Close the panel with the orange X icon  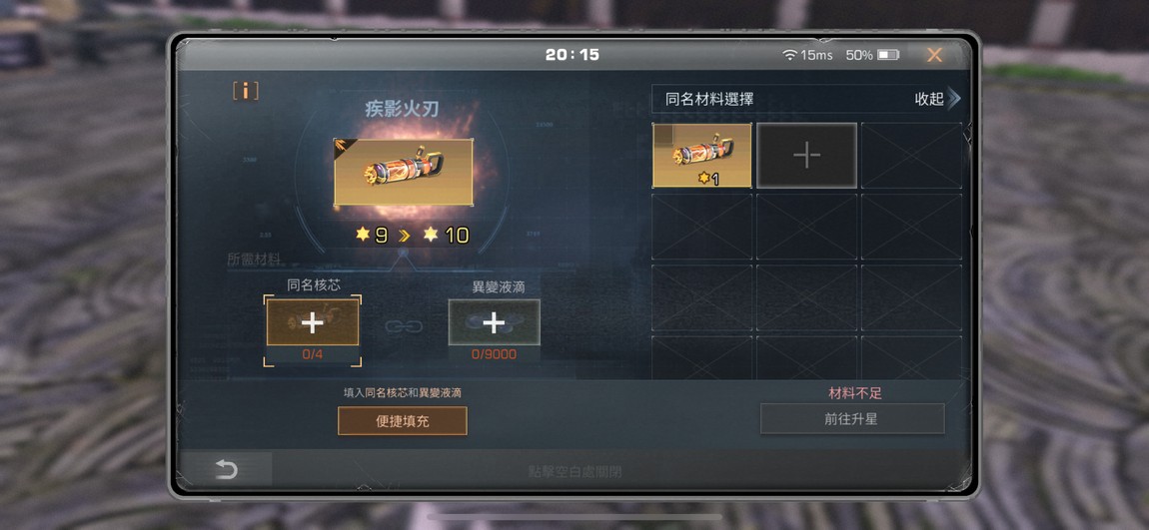coord(934,55)
